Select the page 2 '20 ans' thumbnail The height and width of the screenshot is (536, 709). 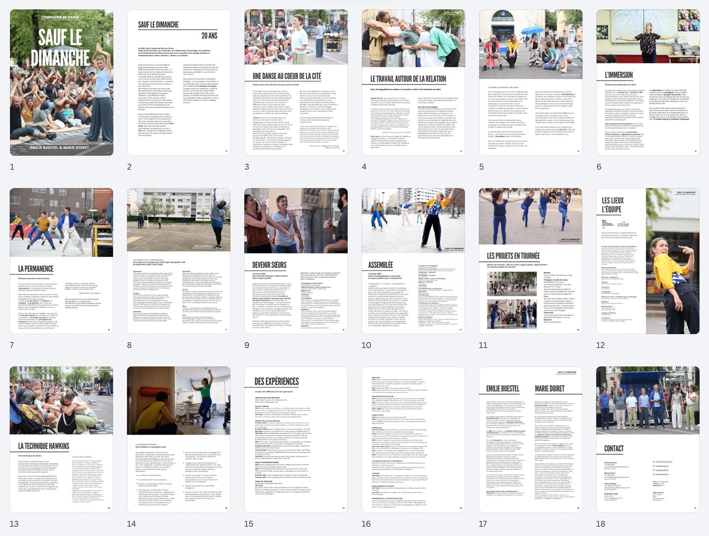[x=179, y=83]
